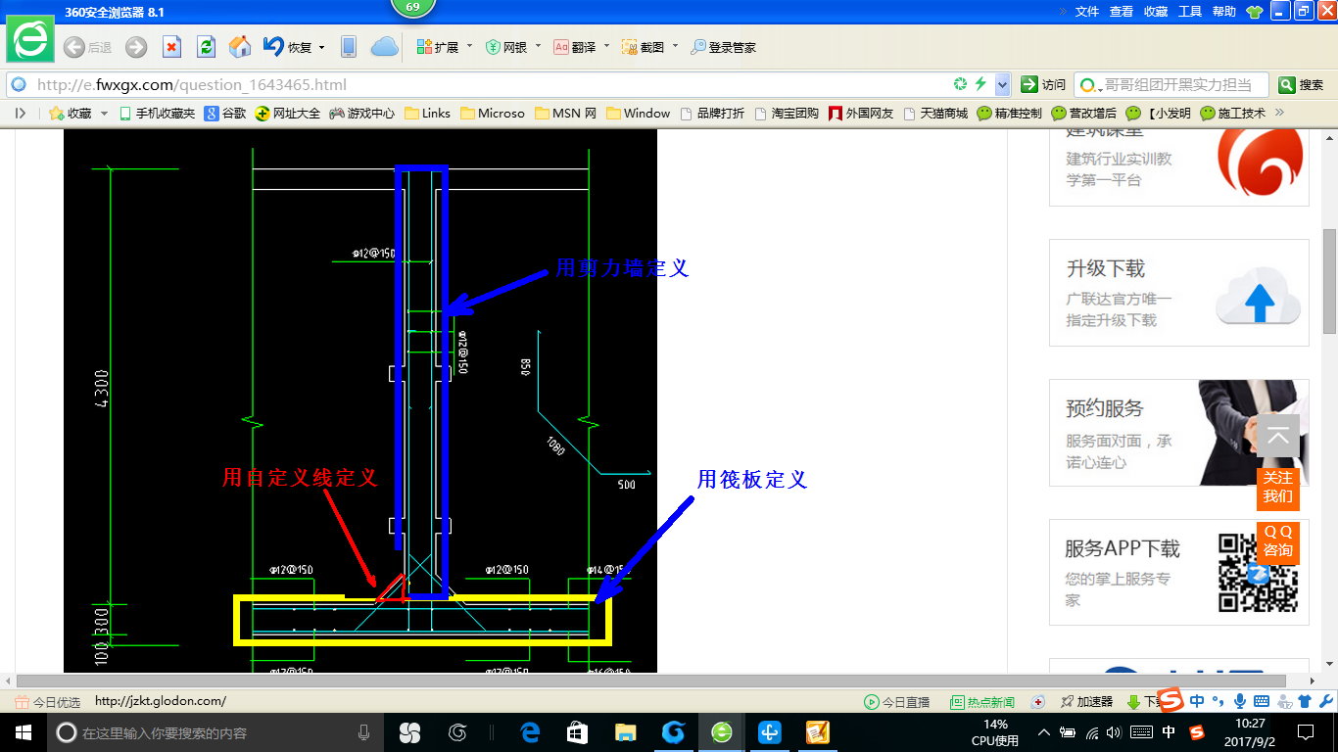Click the 加速器 rocket accelerator
This screenshot has height=752, width=1338.
click(1086, 702)
